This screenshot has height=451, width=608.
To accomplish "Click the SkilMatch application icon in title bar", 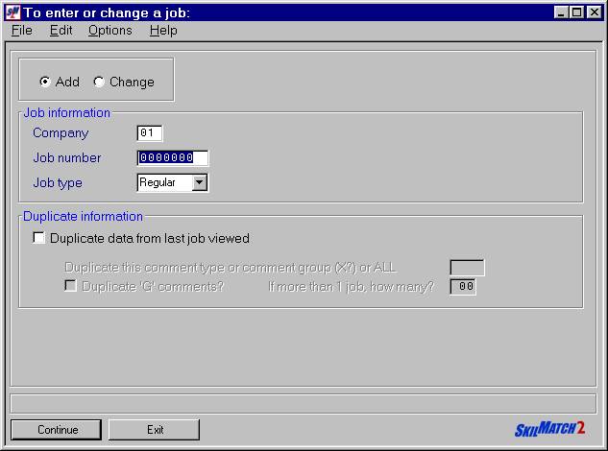I will click(13, 12).
